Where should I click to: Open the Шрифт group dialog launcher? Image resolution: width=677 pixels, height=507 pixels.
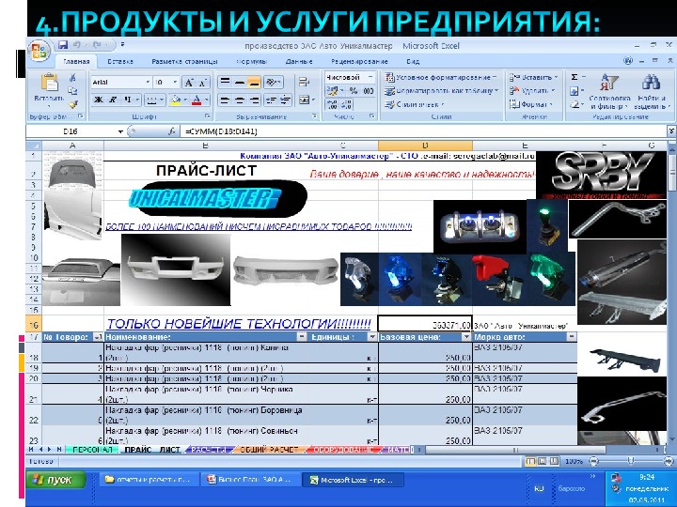207,116
